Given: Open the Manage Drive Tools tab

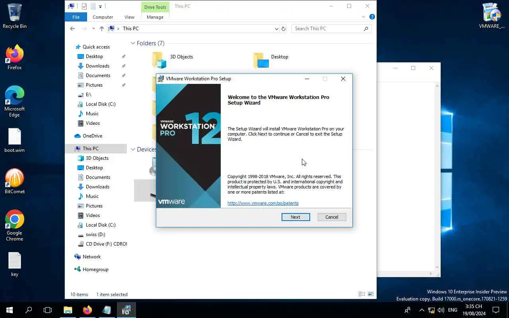Looking at the screenshot, I should click(155, 17).
